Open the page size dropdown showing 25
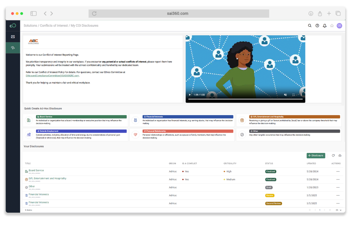The width and height of the screenshot is (351, 225). click(x=338, y=210)
